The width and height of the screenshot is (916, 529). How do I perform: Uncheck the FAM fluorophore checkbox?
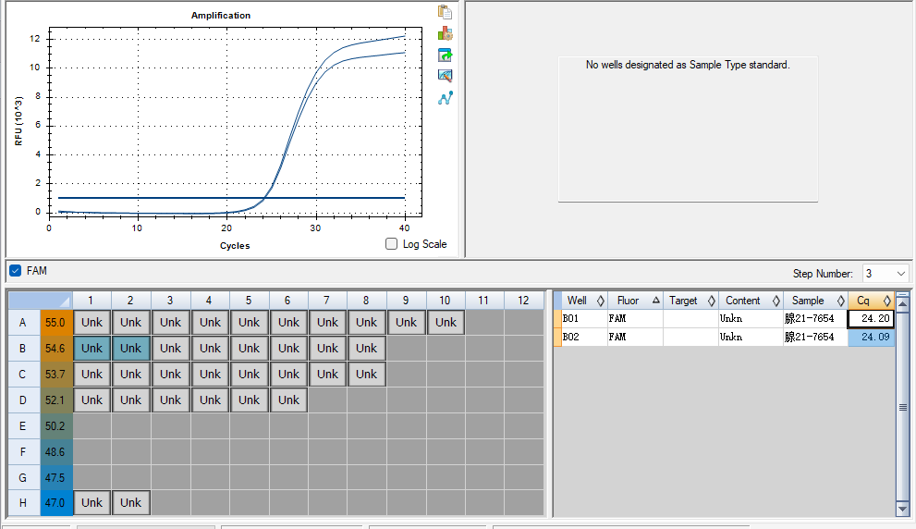15,271
